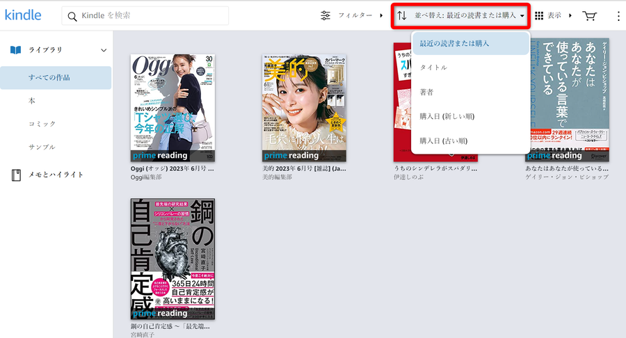Select 本 in sidebar
Image resolution: width=626 pixels, height=338 pixels.
click(x=32, y=101)
